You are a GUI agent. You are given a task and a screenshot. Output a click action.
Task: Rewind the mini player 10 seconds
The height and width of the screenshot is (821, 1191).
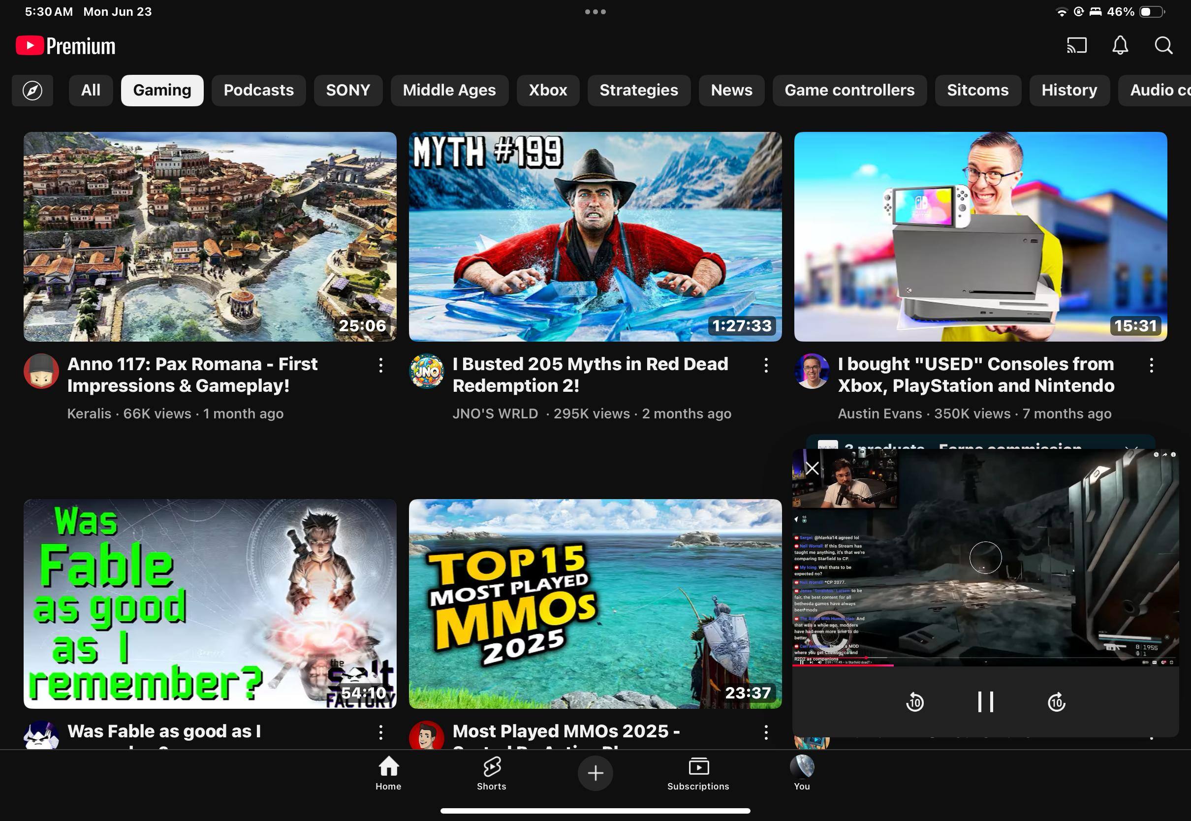coord(914,702)
